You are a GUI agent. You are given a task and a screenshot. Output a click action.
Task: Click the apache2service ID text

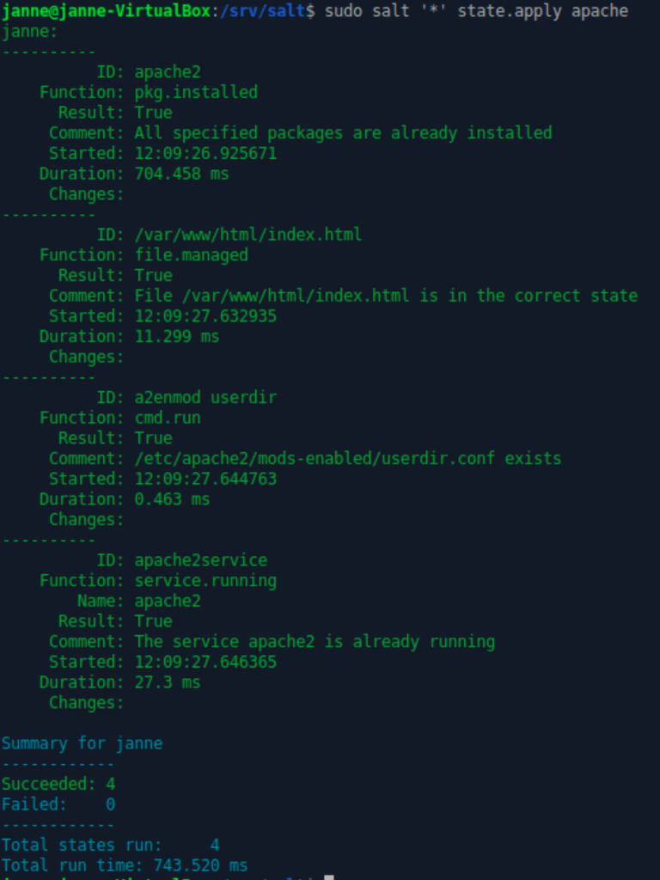pos(200,560)
